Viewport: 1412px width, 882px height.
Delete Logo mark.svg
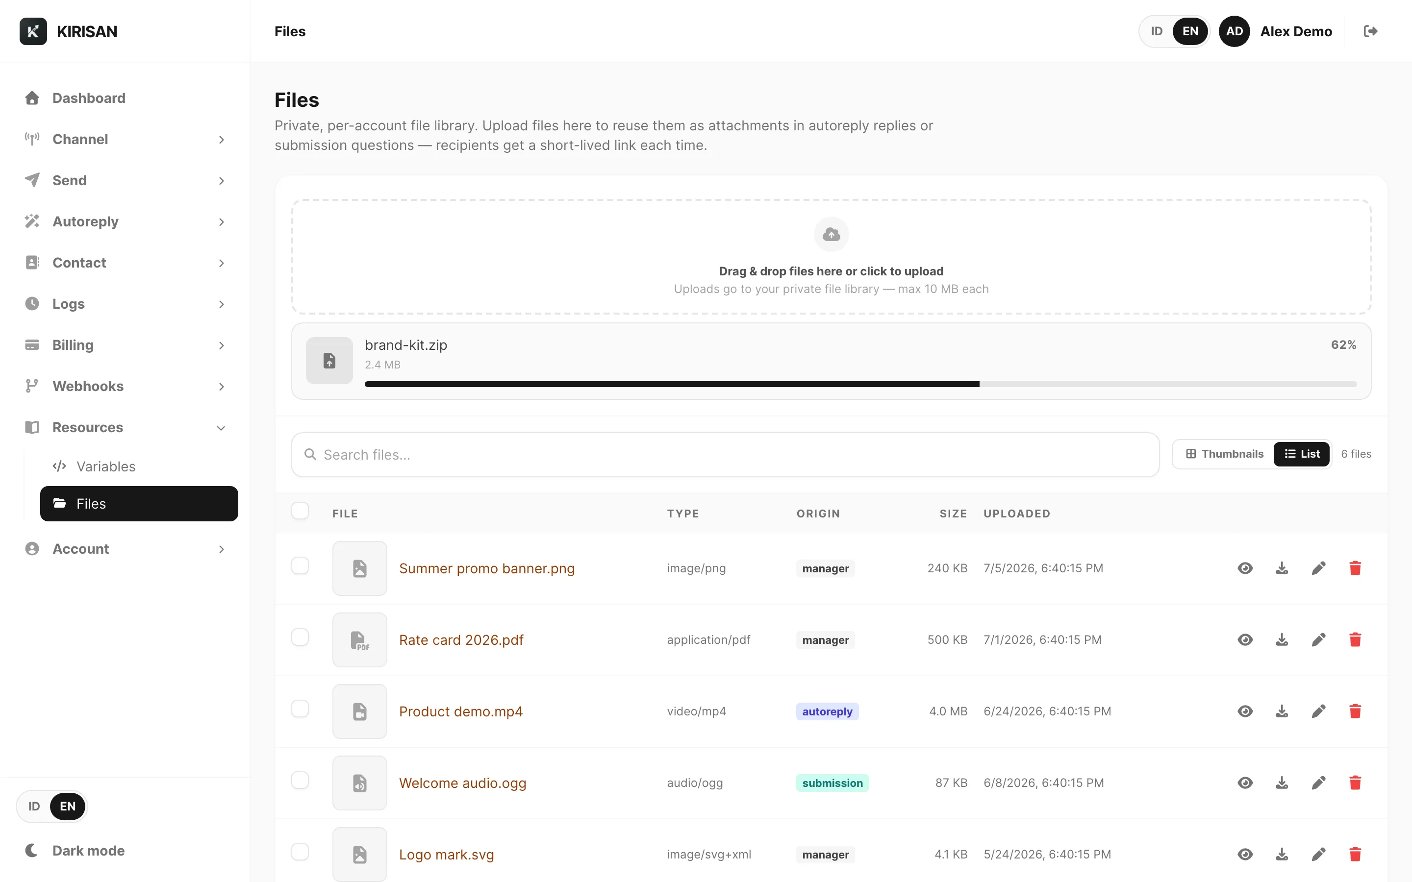pos(1356,855)
